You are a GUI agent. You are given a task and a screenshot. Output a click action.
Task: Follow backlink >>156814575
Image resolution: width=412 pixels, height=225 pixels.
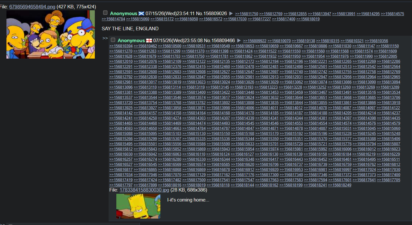pyautogui.click(x=392, y=14)
